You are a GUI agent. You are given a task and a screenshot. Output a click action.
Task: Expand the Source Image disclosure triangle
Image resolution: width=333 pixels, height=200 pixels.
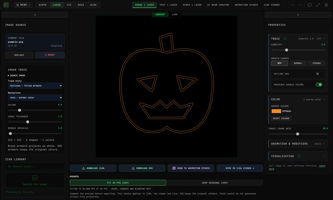pos(9,76)
